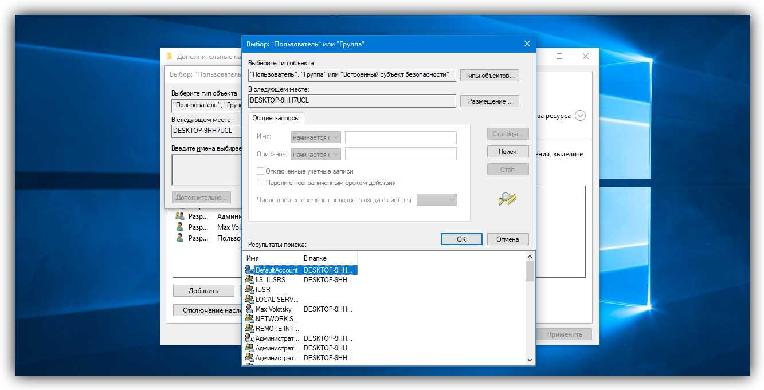The width and height of the screenshot is (764, 390).
Task: Expand days since last login dropdown
Action: click(437, 199)
